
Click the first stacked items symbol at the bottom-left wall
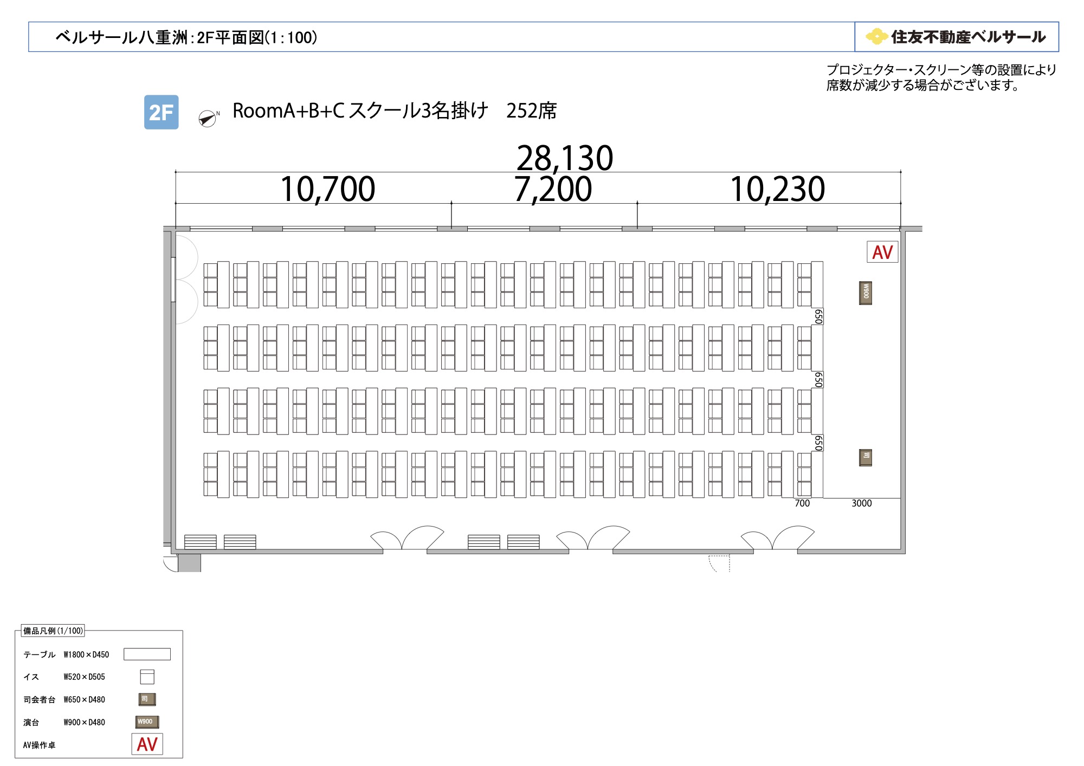tap(200, 542)
